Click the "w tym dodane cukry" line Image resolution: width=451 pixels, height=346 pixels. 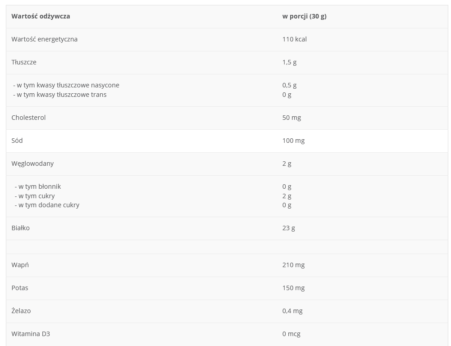click(49, 205)
